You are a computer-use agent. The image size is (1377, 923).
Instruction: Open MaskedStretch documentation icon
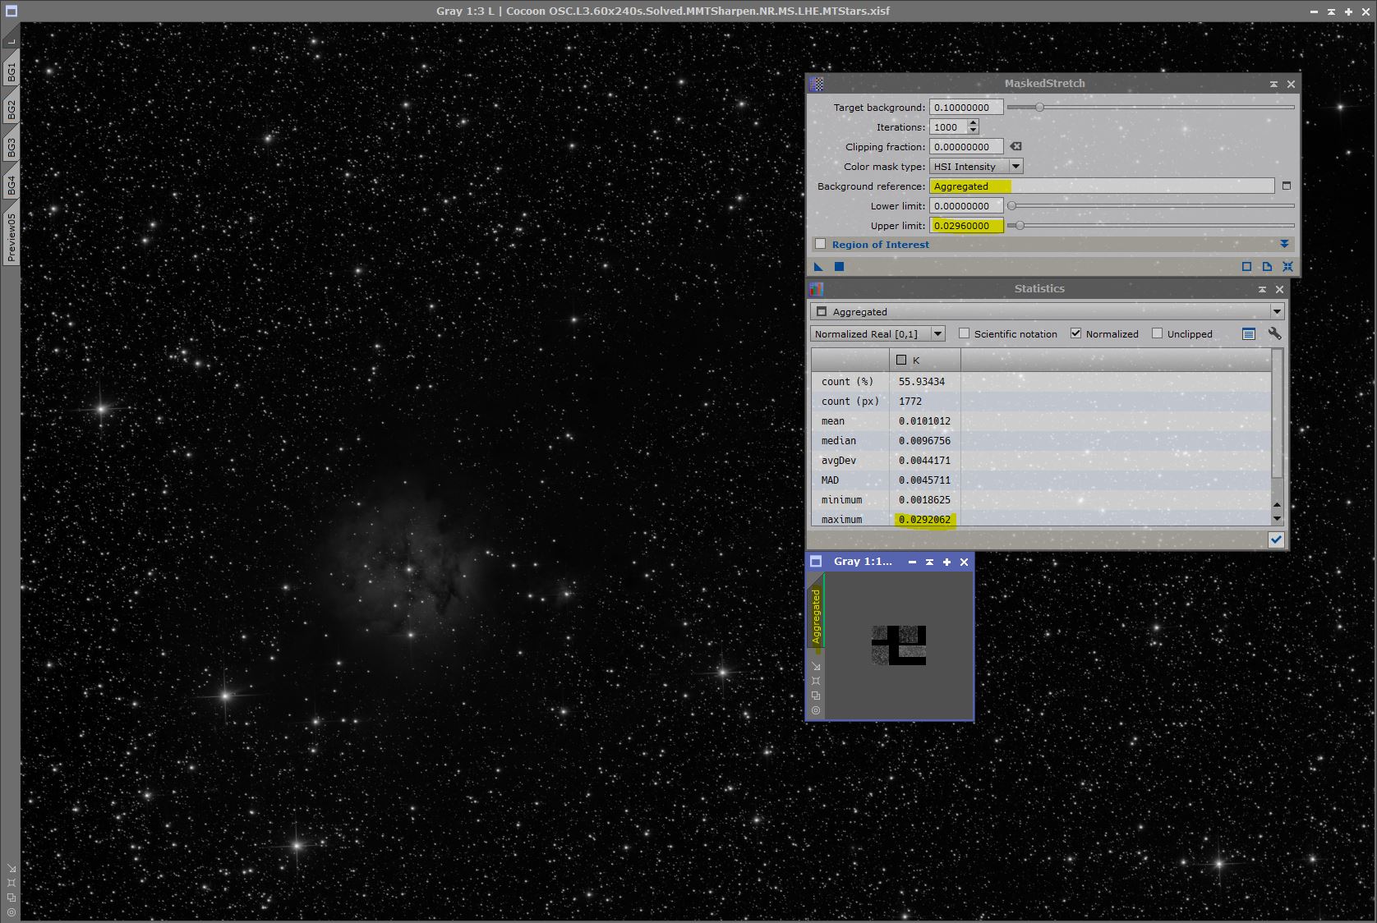(1267, 267)
